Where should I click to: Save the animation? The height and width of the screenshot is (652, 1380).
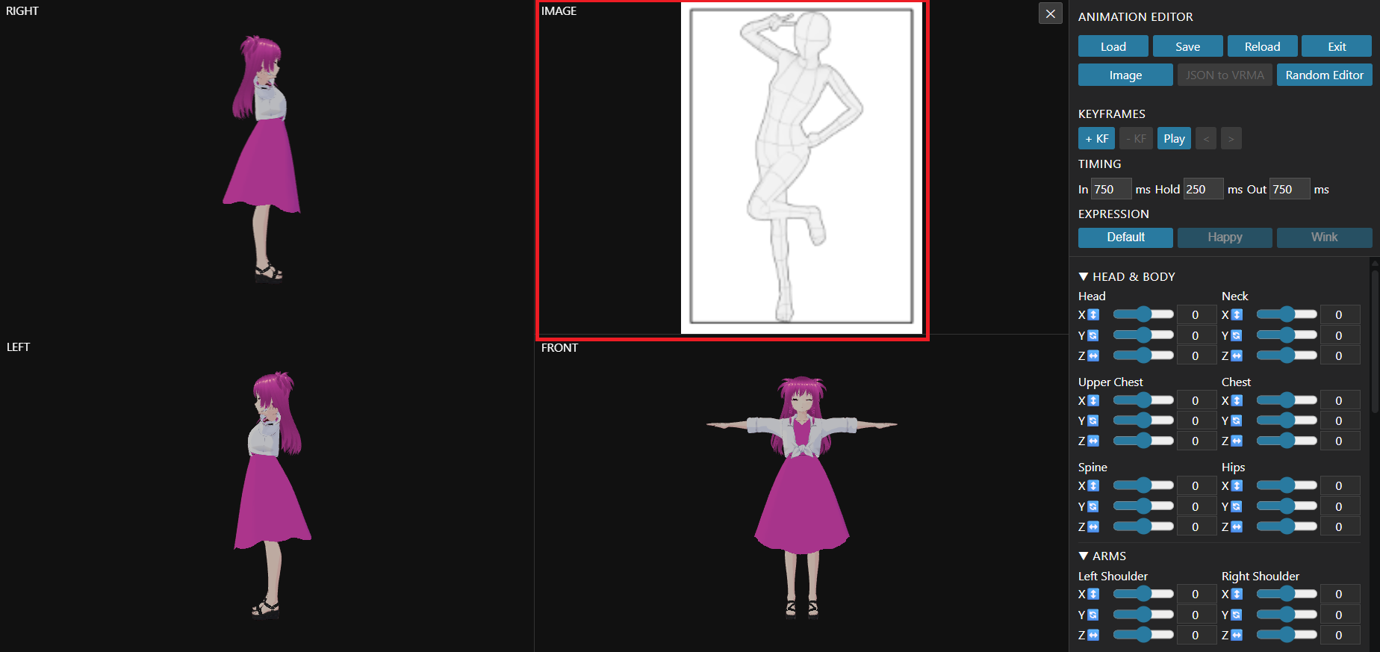tap(1188, 46)
